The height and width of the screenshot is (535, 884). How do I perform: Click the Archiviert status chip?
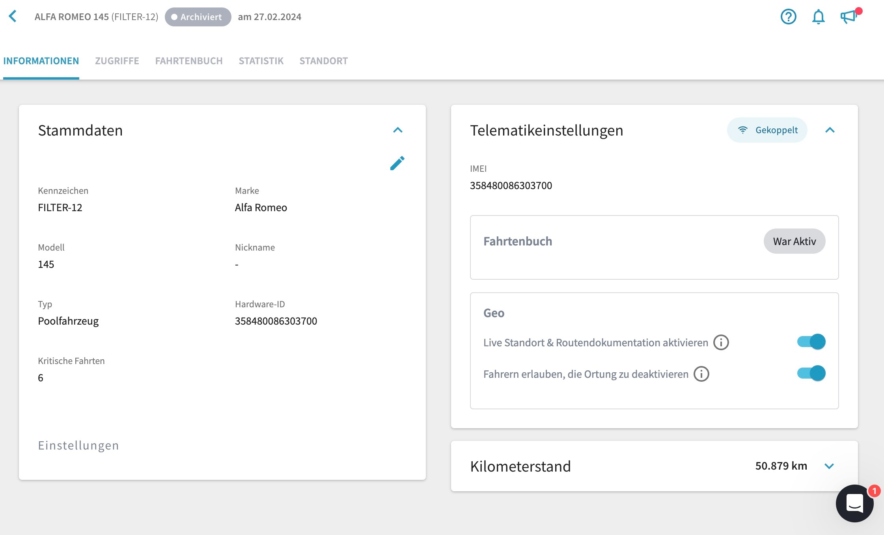(x=198, y=17)
